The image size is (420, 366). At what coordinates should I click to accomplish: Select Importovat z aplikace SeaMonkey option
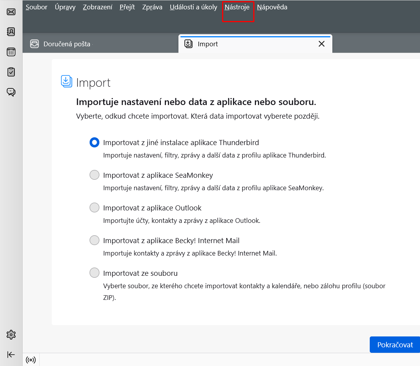point(94,175)
